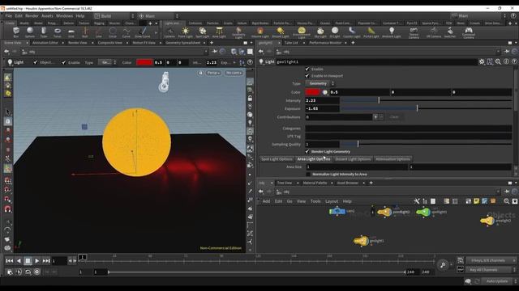Create a Camera from the shelf
Image resolution: width=519 pixels, height=291 pixels.
pyautogui.click(x=169, y=32)
